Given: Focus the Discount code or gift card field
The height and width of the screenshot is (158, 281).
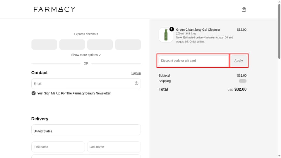Looking at the screenshot, I should [193, 61].
